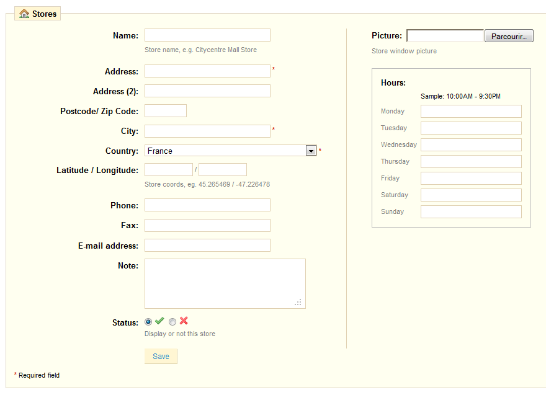This screenshot has height=395, width=546.
Task: Click the Postcode/ Zip Code field
Action: (x=166, y=110)
